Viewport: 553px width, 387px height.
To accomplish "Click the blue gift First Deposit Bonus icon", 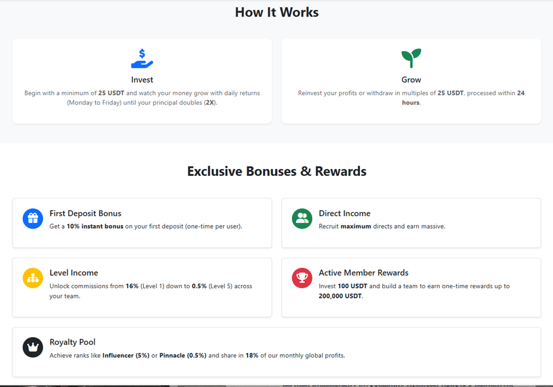I will 33,218.
